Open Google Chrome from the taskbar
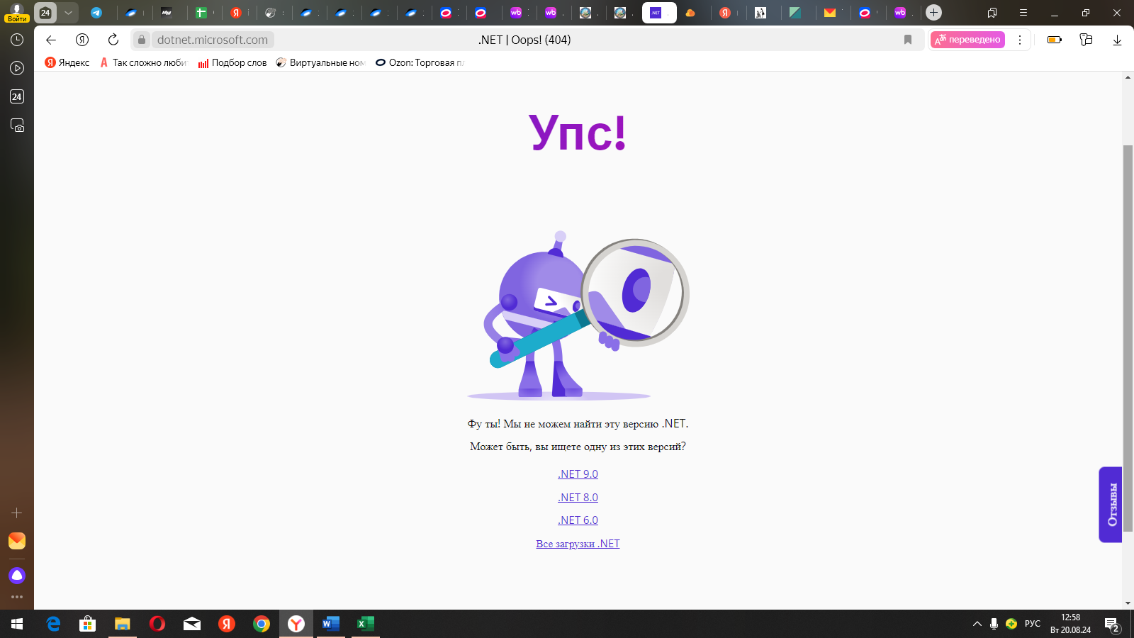1134x638 pixels. pos(262,624)
